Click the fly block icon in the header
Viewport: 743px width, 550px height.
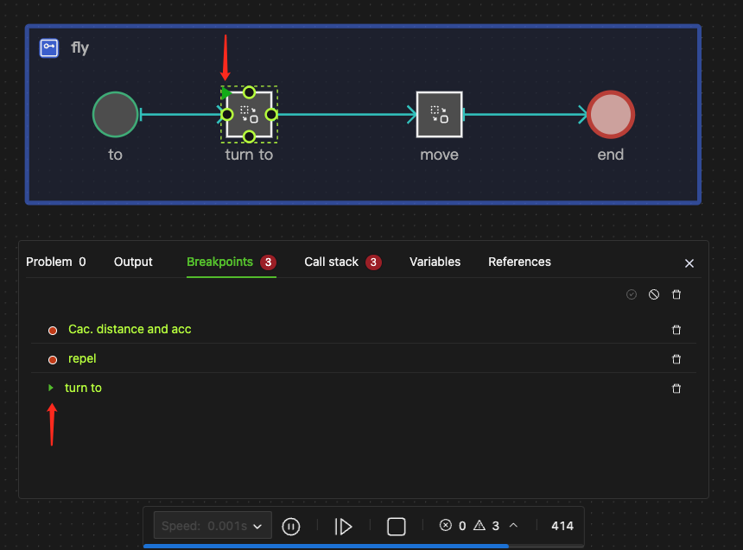click(48, 47)
